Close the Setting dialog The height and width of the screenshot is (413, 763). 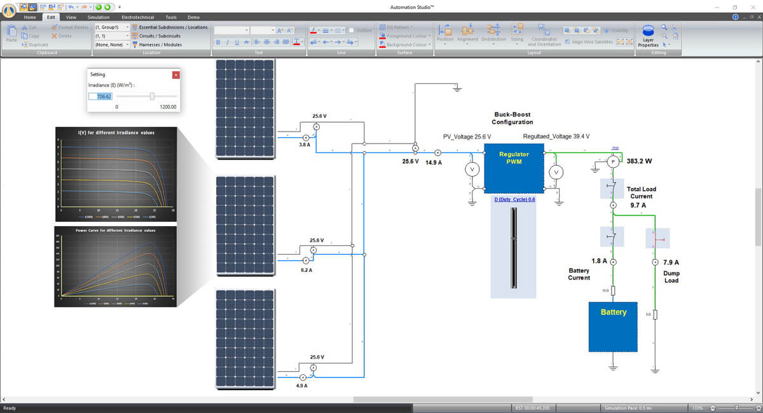(175, 74)
